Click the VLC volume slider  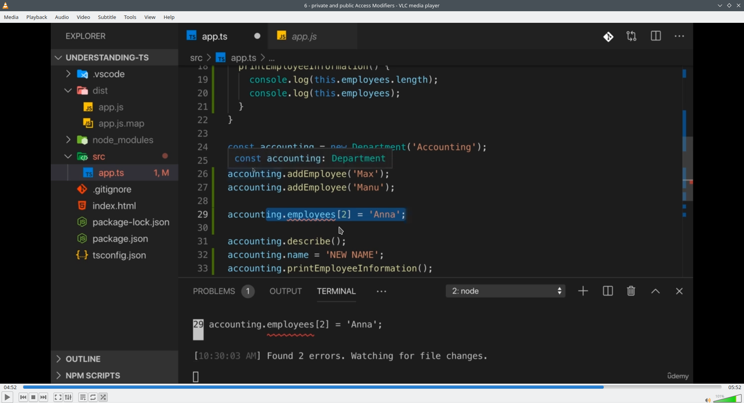(727, 398)
